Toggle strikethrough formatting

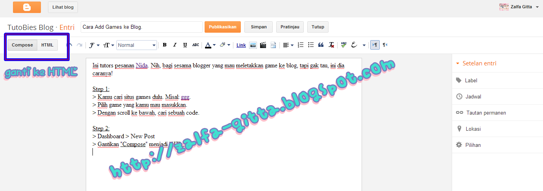pos(196,45)
